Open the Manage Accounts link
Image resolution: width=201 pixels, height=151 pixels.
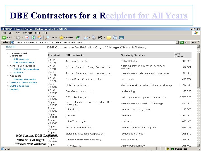click(x=25, y=79)
